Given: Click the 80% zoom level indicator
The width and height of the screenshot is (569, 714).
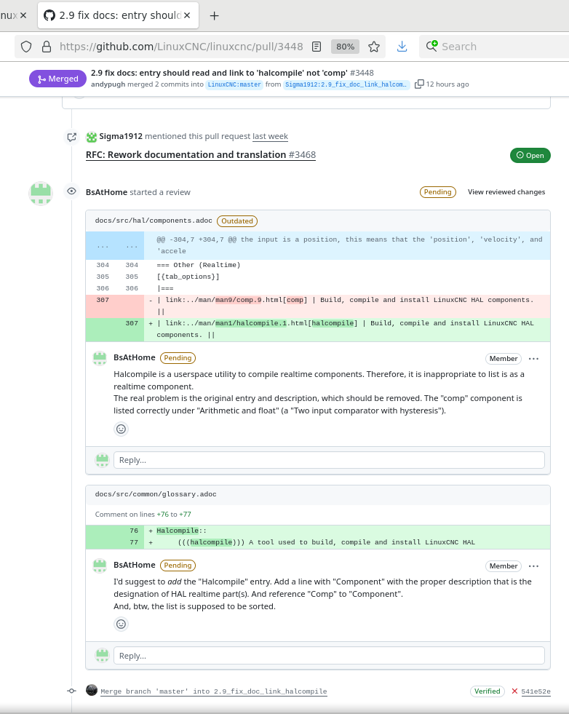Looking at the screenshot, I should coord(345,47).
